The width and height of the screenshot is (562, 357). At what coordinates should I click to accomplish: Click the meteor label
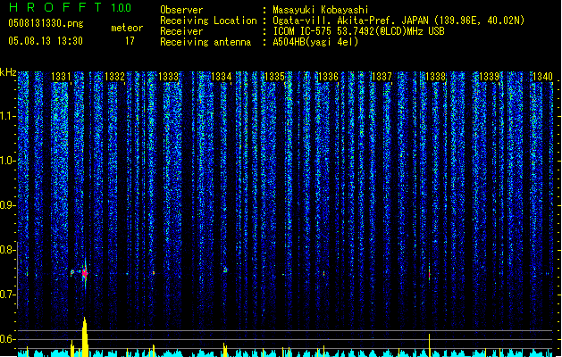127,28
